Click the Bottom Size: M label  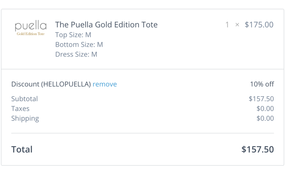pos(79,44)
